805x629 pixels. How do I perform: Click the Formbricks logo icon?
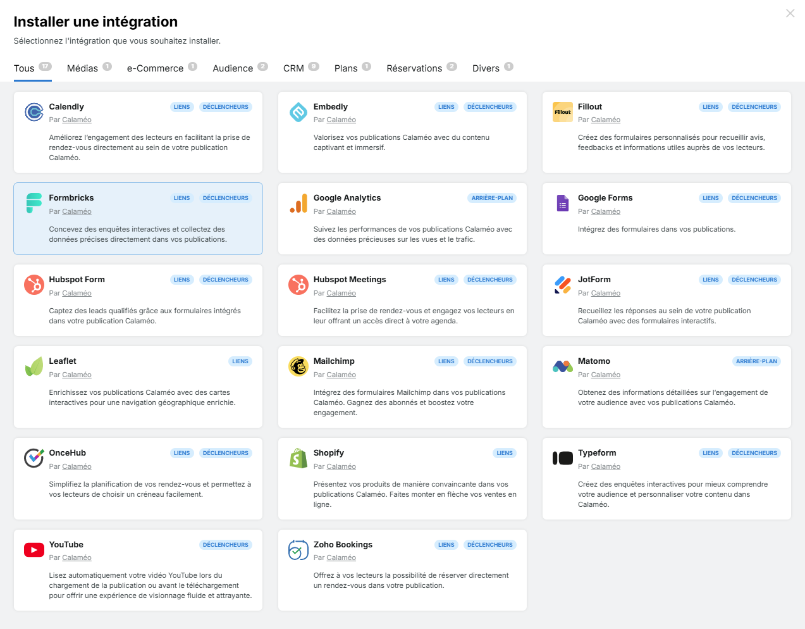pos(34,203)
